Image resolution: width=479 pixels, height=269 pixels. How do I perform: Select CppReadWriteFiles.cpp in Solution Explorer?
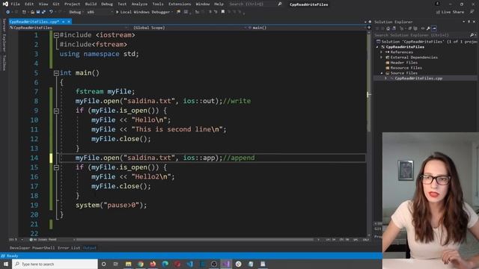418,78
